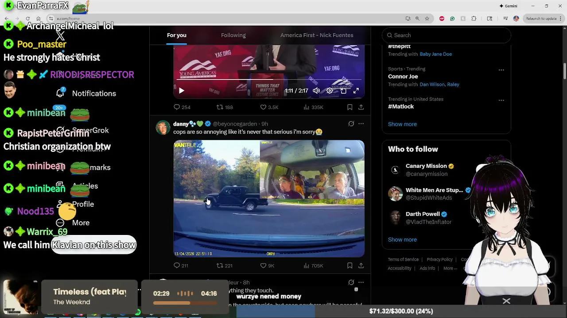Open more options for #Matlock trend
This screenshot has width=567, height=318.
point(501,100)
